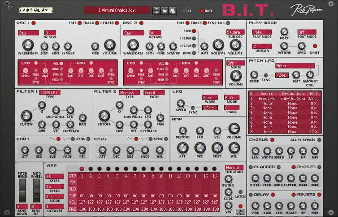Click the save preset floppy disk icon

coord(173,11)
